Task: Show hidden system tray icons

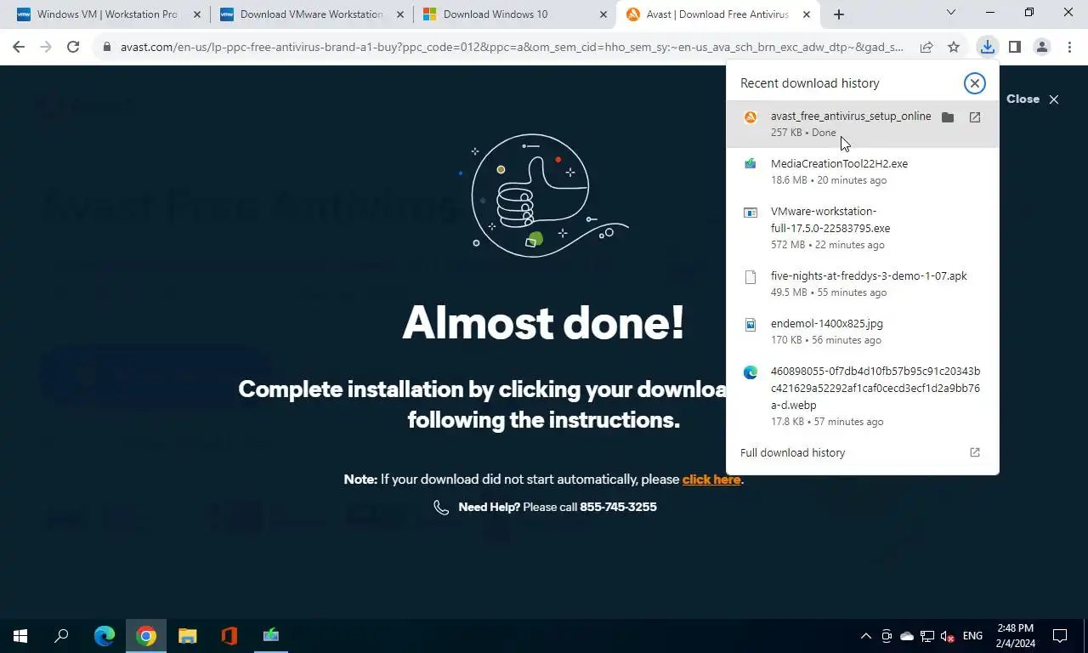Action: click(x=866, y=636)
